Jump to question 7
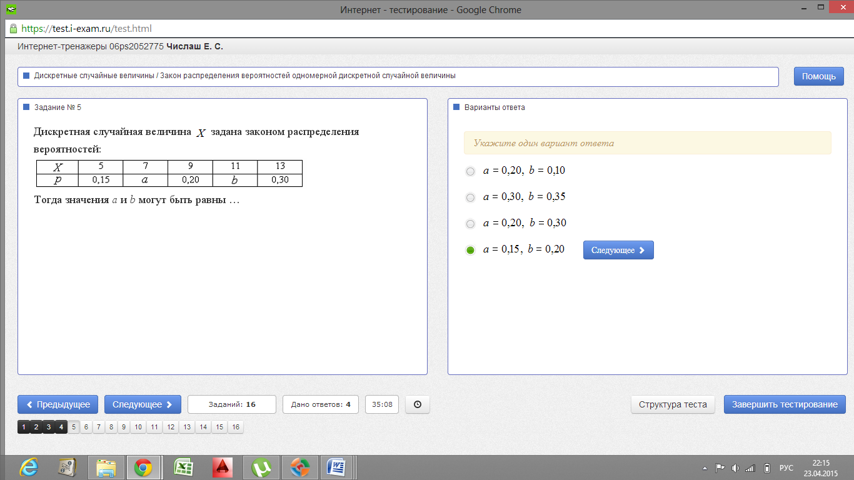Screen dimensions: 854x480 (99, 427)
